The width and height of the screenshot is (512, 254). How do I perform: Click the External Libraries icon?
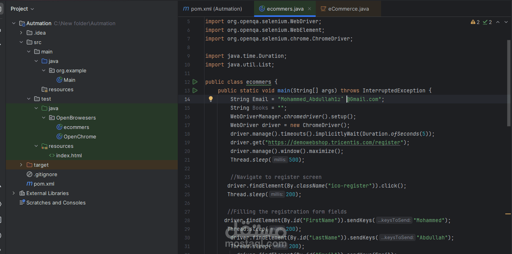22,193
